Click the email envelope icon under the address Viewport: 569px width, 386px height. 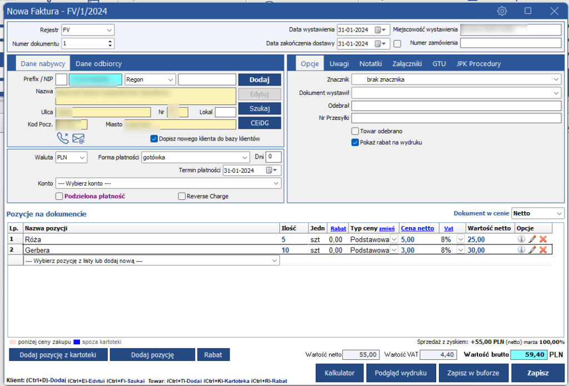(78, 138)
